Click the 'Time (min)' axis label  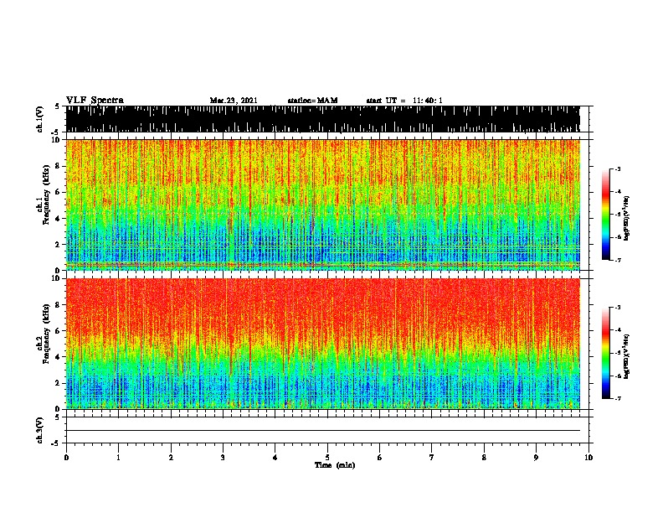pyautogui.click(x=335, y=465)
